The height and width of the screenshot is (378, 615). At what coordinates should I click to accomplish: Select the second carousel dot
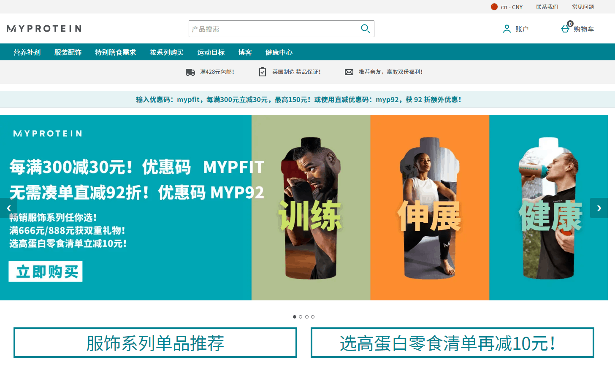[x=301, y=317]
